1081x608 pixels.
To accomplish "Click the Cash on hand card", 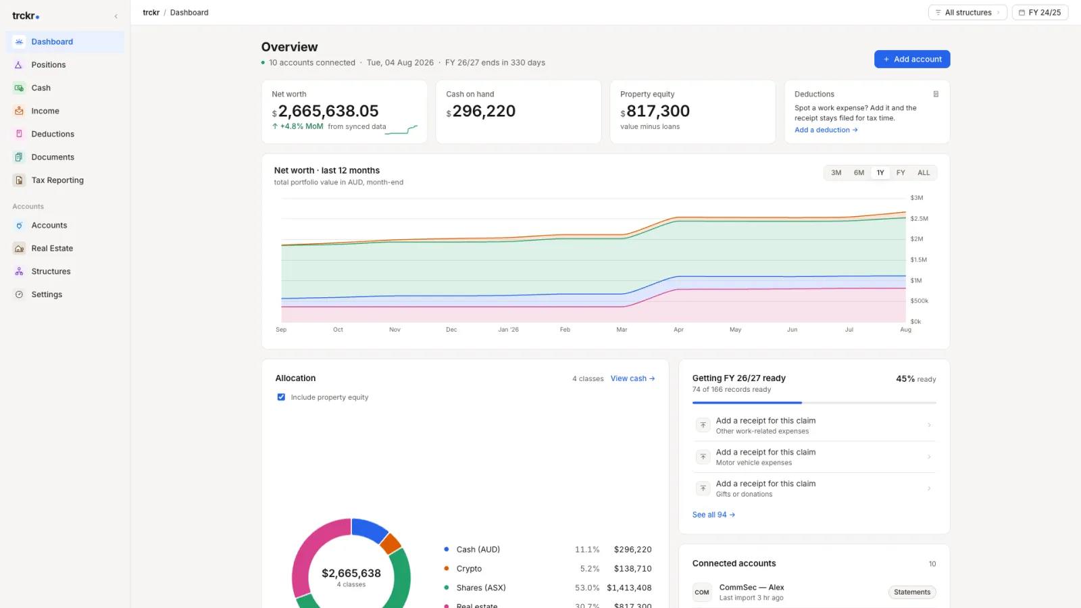I will [518, 112].
